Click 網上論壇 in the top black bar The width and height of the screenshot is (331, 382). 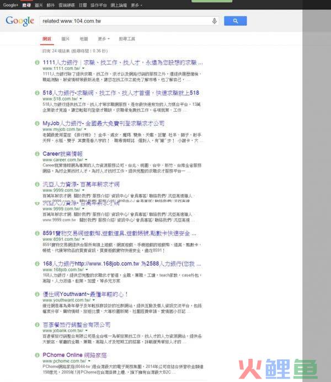119,5
